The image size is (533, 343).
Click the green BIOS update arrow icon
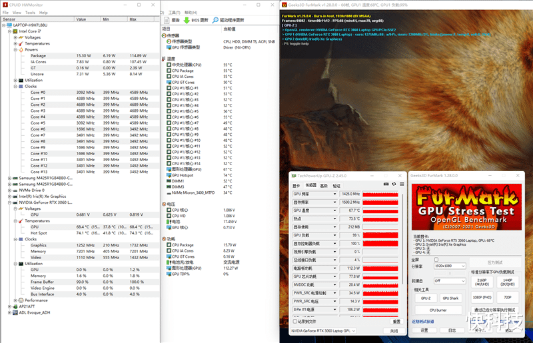pos(187,20)
